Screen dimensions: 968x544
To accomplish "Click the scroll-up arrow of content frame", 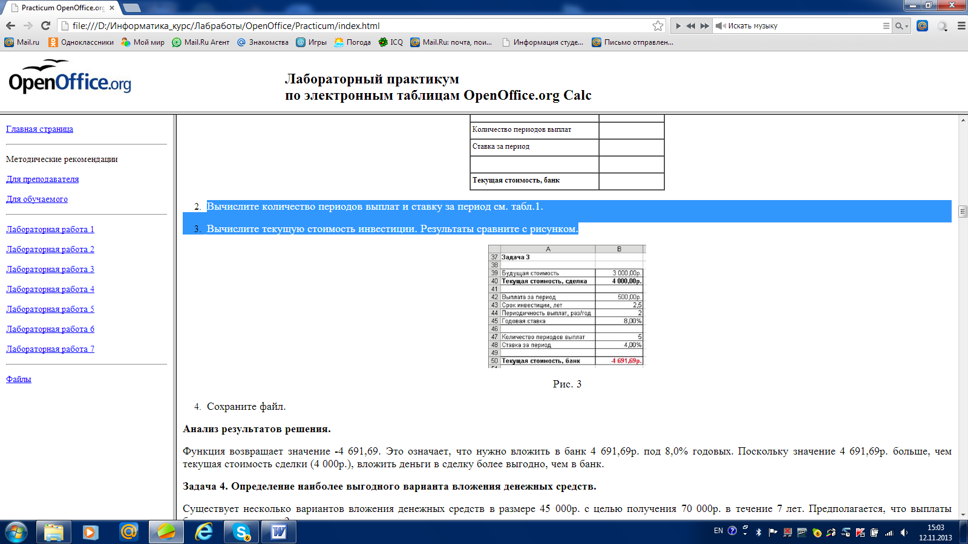I will (963, 120).
